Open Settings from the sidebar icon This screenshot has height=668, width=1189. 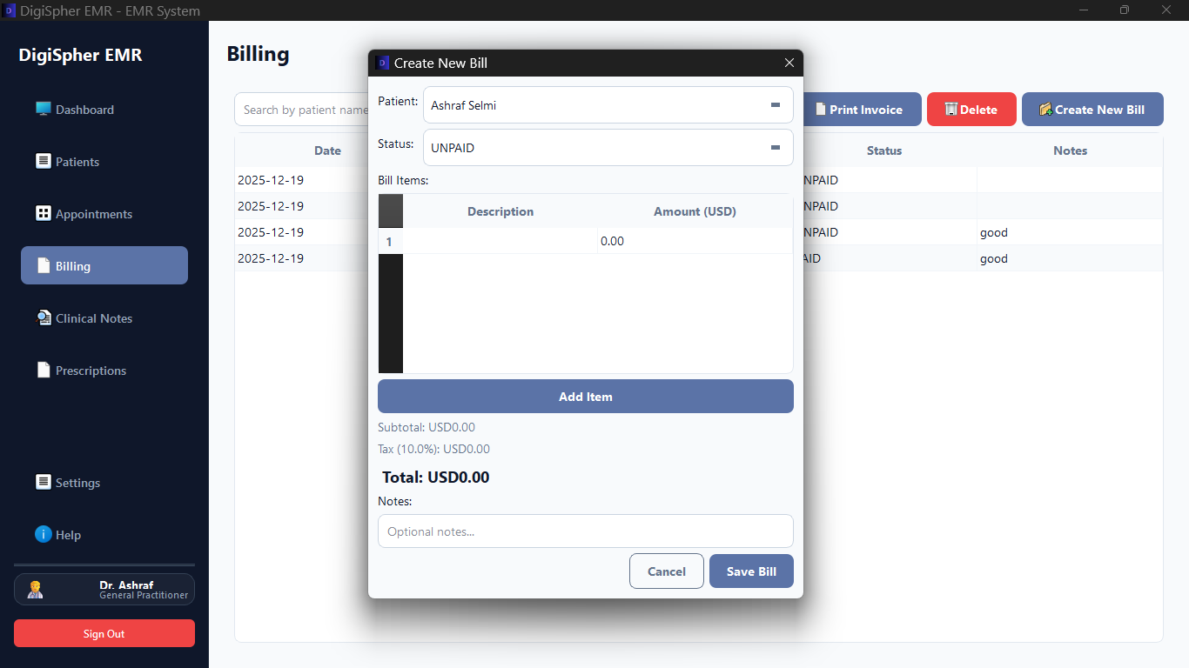click(x=43, y=482)
